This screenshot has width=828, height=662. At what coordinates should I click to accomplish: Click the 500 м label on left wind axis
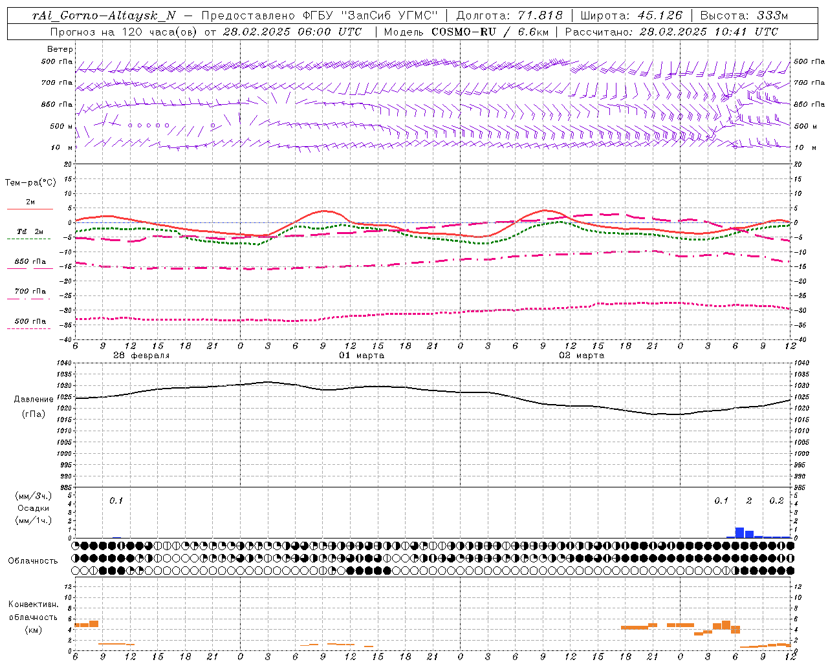(61, 126)
